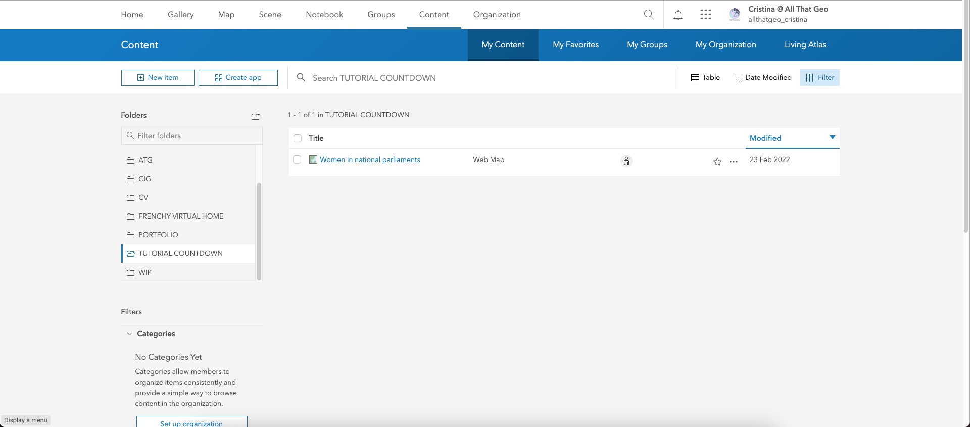970x427 pixels.
Task: Open the Gallery page
Action: click(x=181, y=15)
